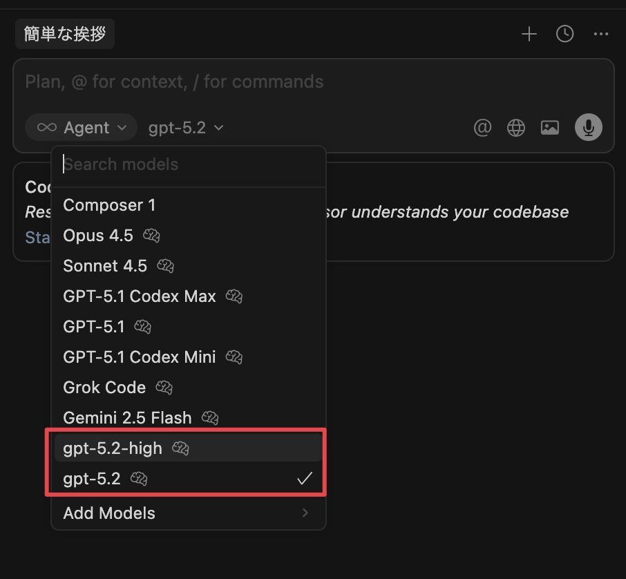This screenshot has height=579, width=626.
Task: Open chat history via the clock icon
Action: (x=565, y=33)
